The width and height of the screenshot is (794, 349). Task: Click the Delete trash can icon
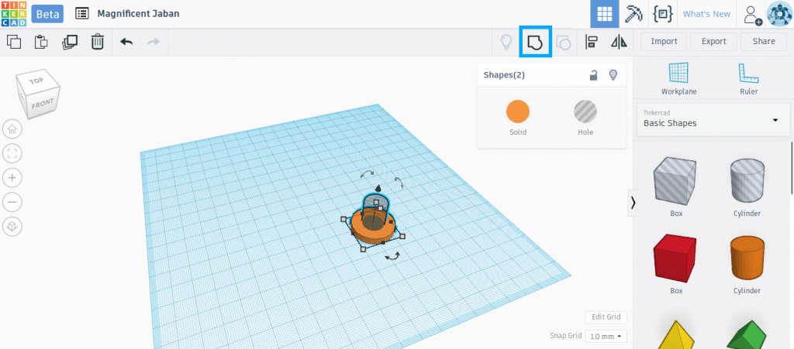[x=97, y=42]
